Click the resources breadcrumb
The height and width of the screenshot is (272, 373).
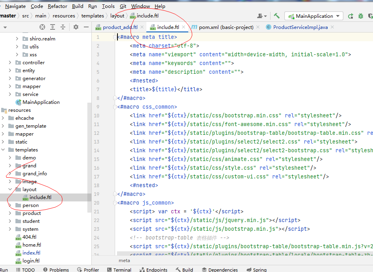click(x=64, y=16)
